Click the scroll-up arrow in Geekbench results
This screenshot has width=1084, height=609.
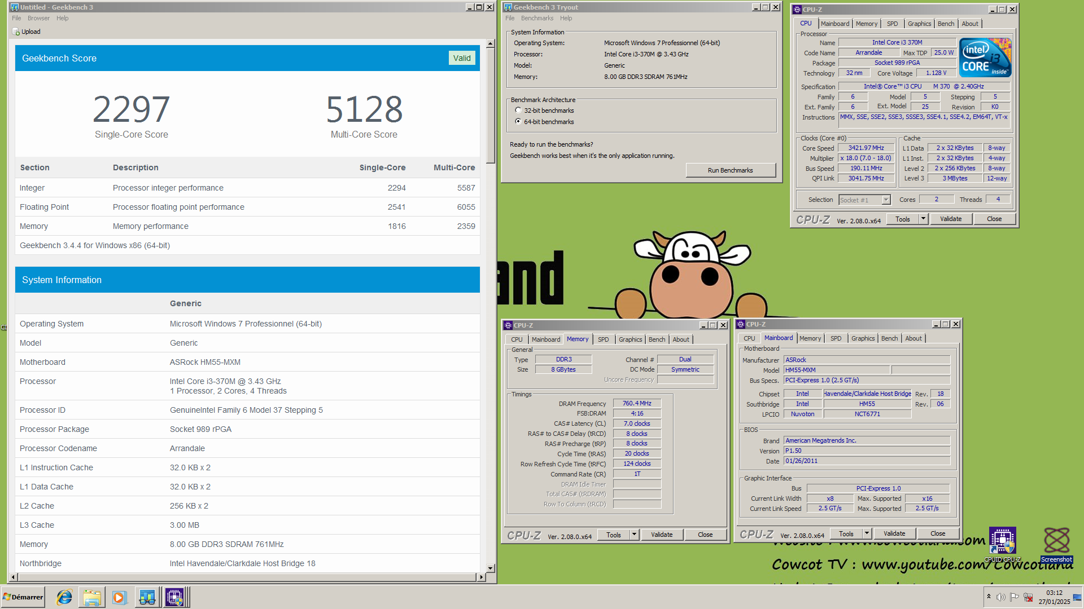tap(490, 43)
